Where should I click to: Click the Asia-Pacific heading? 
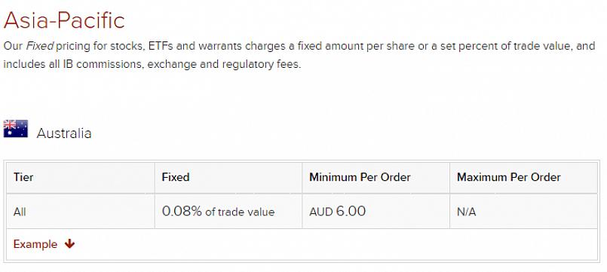[x=64, y=20]
